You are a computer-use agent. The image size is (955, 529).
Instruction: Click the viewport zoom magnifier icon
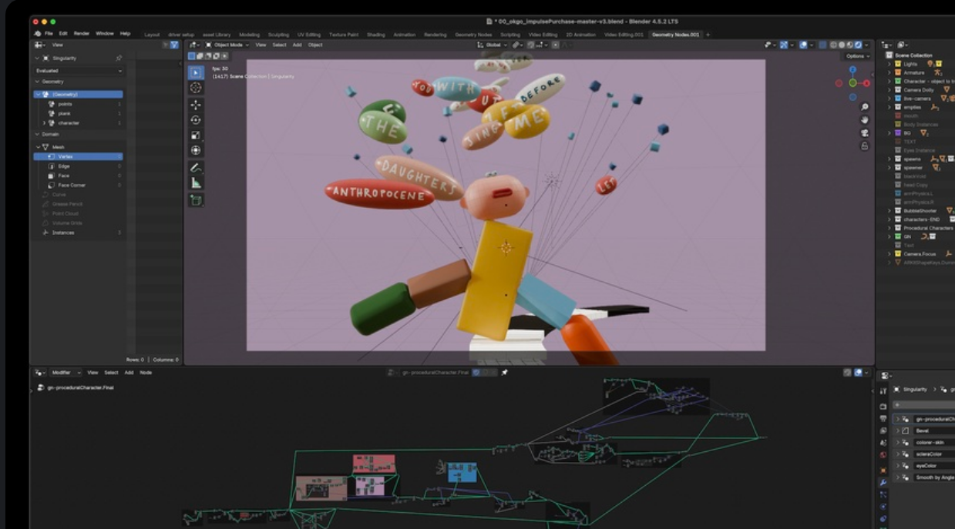coord(865,107)
